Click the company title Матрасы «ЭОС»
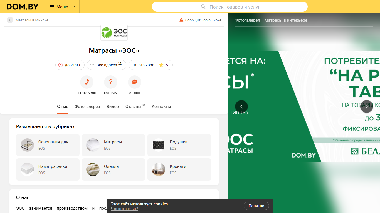Viewport: 380px width, 213px height. coord(114,50)
